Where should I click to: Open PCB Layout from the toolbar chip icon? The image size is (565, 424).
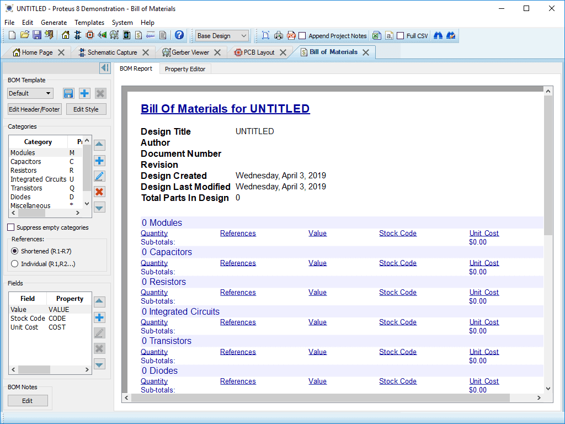tap(90, 35)
